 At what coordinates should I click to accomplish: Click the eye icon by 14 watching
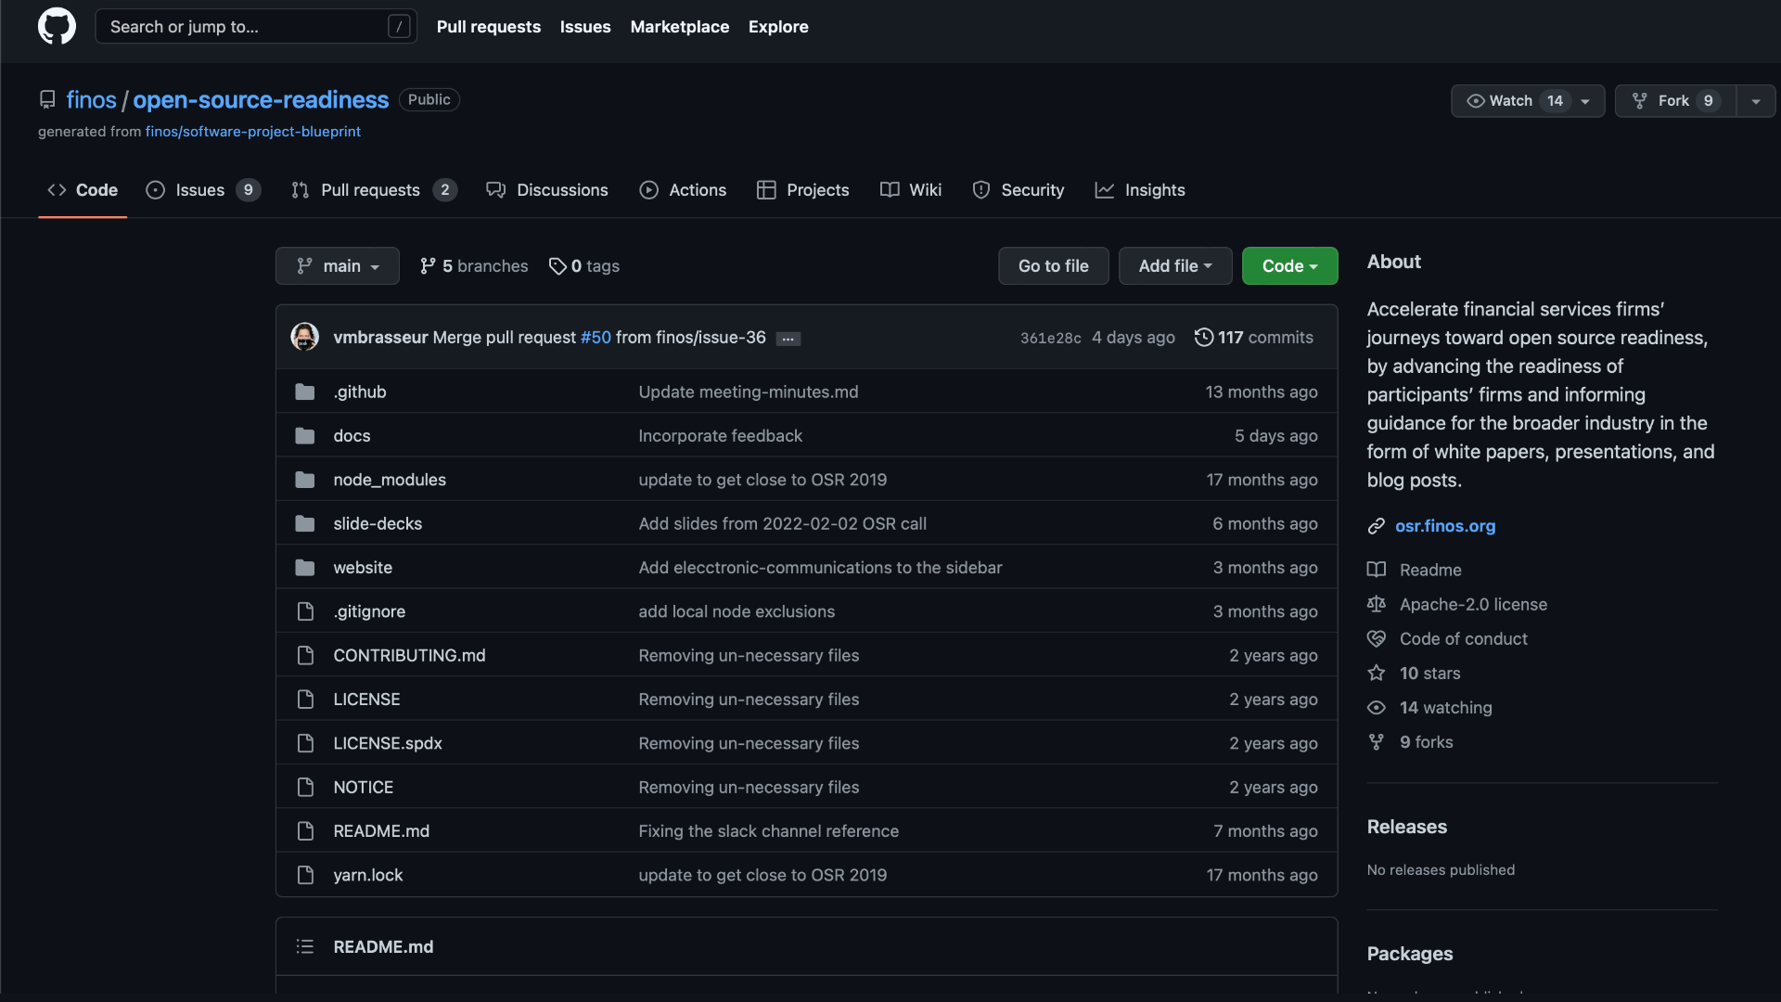1376,707
